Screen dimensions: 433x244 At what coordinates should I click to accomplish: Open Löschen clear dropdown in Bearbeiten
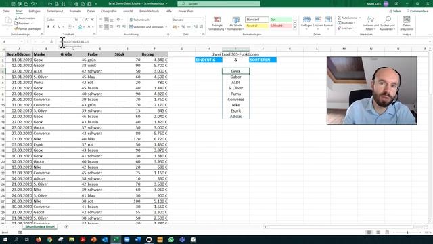point(346,28)
